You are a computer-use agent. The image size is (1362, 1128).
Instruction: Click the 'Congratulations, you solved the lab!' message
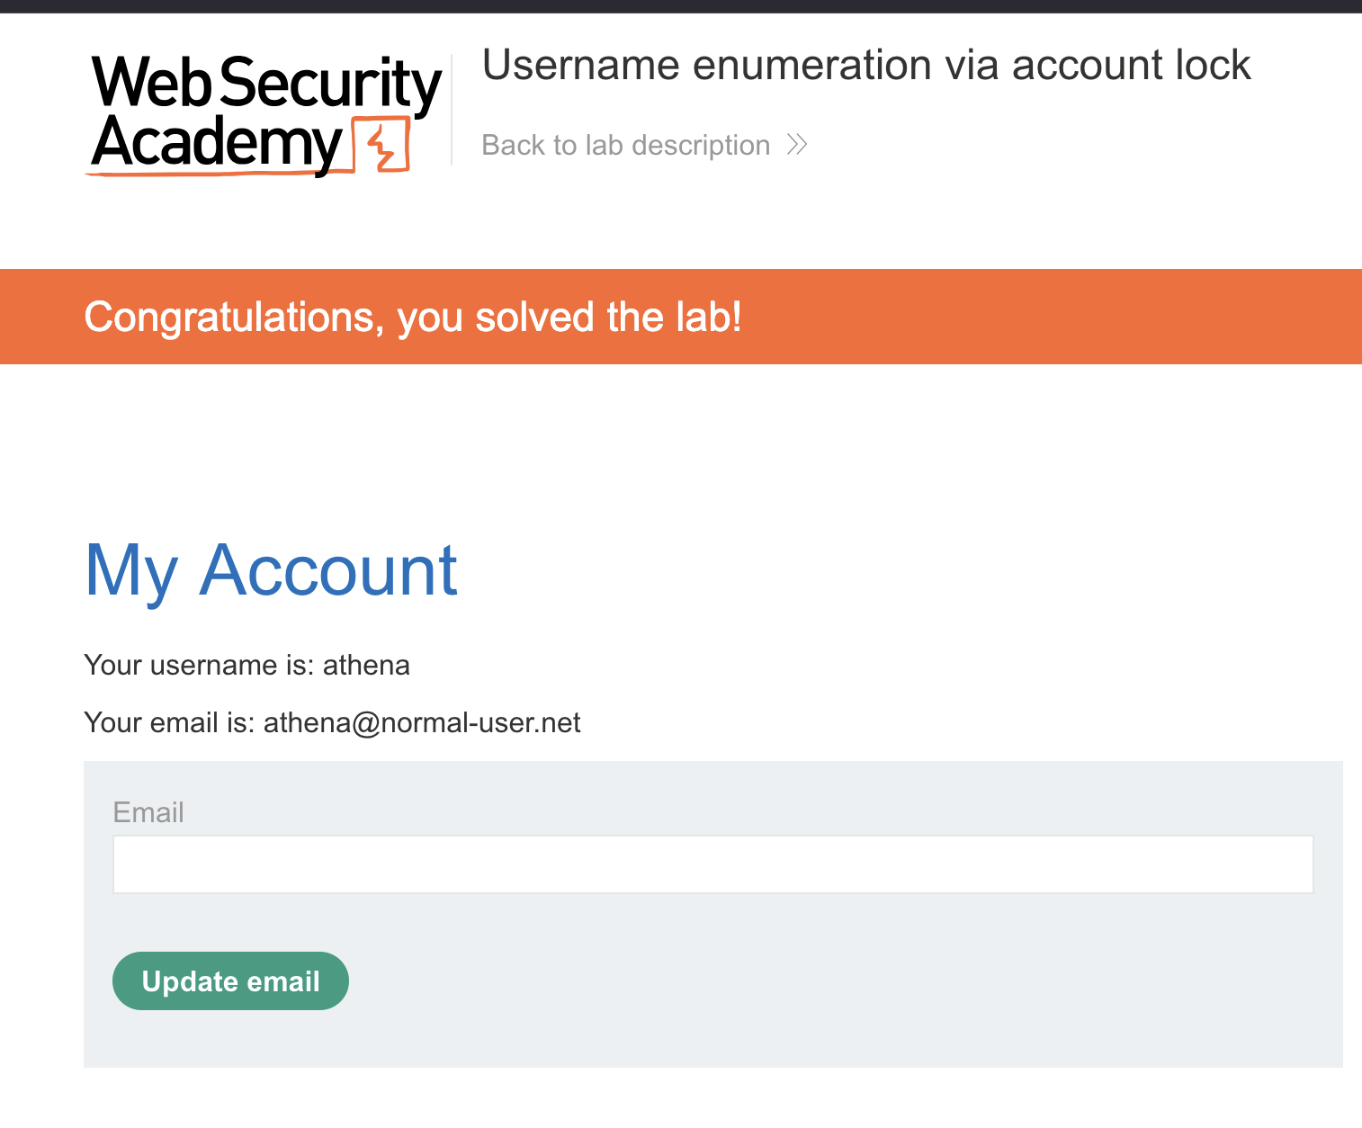point(413,318)
